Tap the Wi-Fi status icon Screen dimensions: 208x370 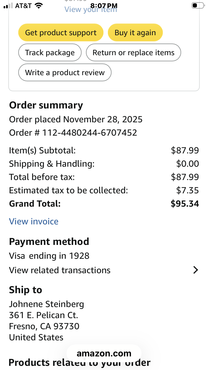[x=39, y=6]
